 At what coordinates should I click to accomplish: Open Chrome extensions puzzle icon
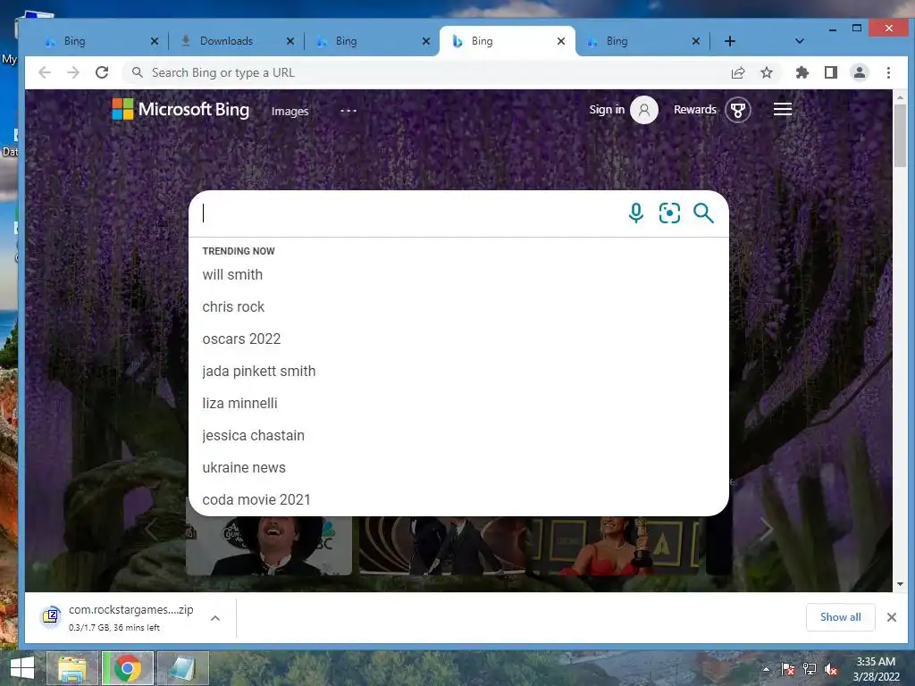pos(802,72)
